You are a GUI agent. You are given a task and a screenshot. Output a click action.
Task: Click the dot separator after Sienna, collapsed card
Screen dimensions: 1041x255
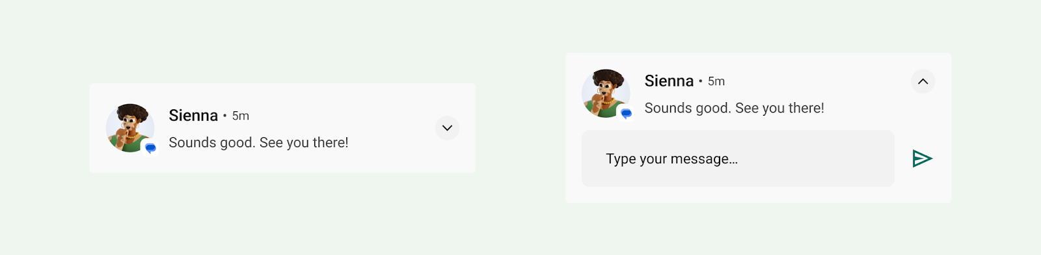(224, 116)
